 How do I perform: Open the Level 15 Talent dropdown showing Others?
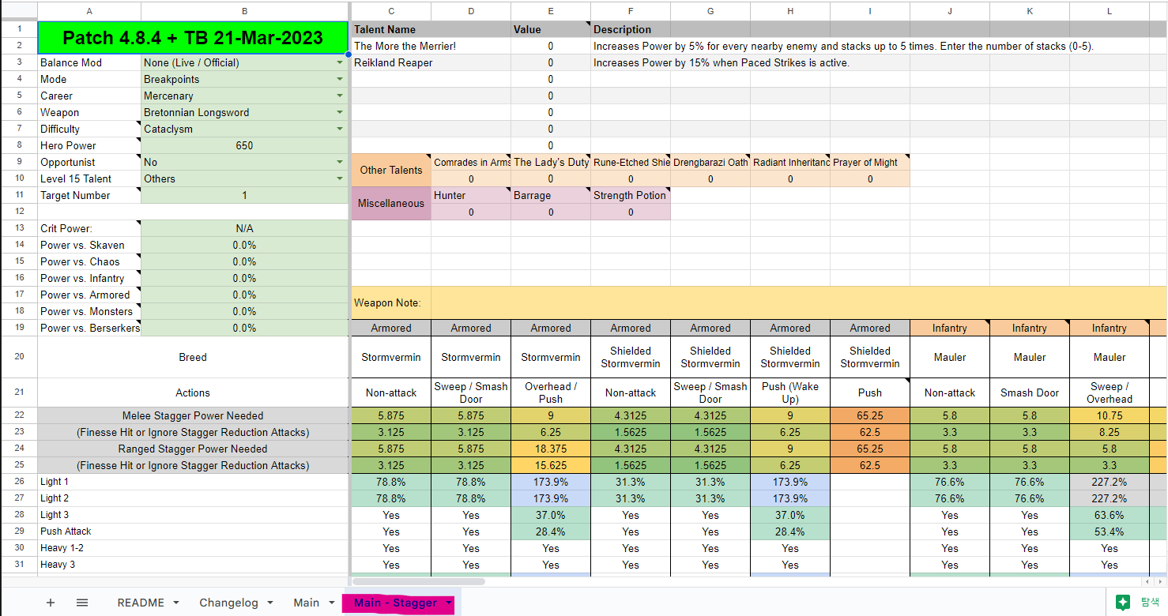[x=340, y=178]
